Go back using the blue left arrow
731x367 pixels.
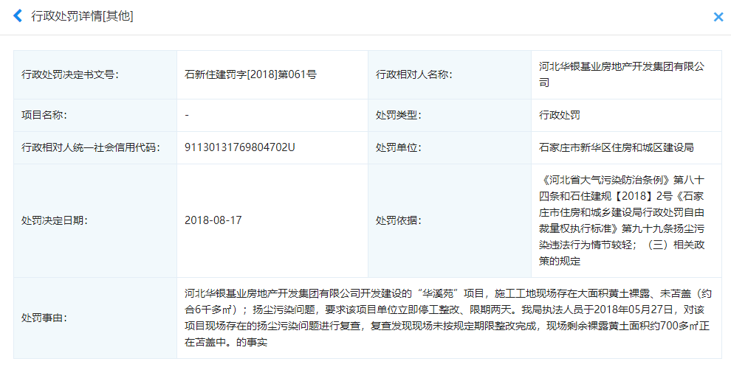pyautogui.click(x=18, y=15)
